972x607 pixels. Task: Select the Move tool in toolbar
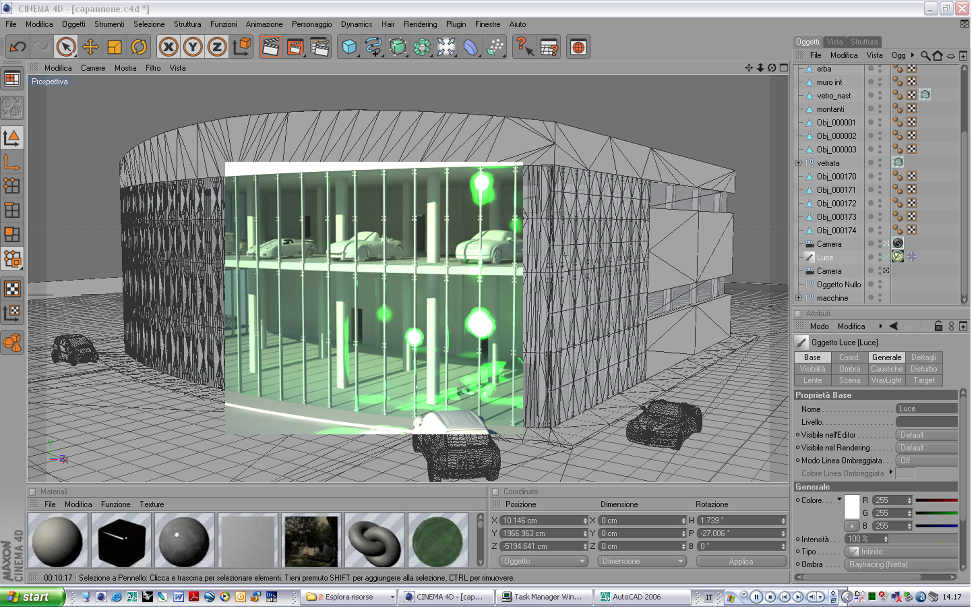point(90,47)
